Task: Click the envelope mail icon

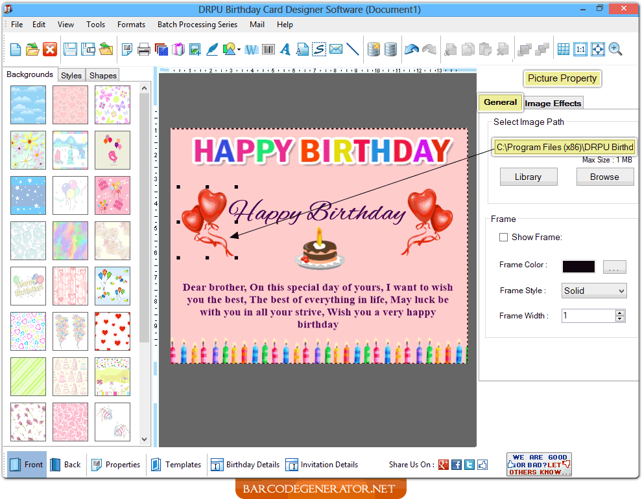Action: tap(336, 49)
